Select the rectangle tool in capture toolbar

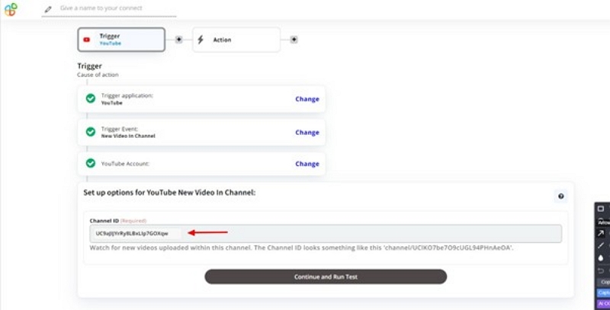coord(601,209)
